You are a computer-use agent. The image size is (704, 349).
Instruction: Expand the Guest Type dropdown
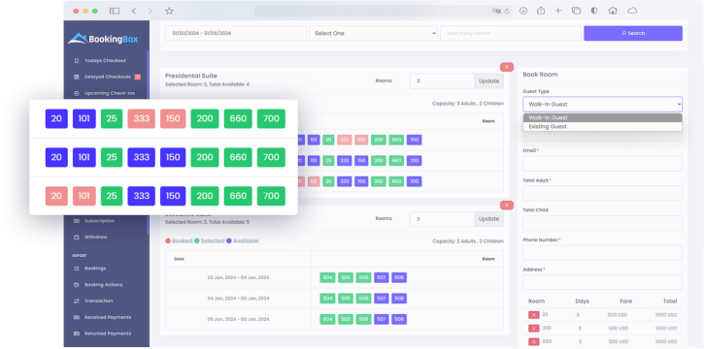tap(602, 105)
